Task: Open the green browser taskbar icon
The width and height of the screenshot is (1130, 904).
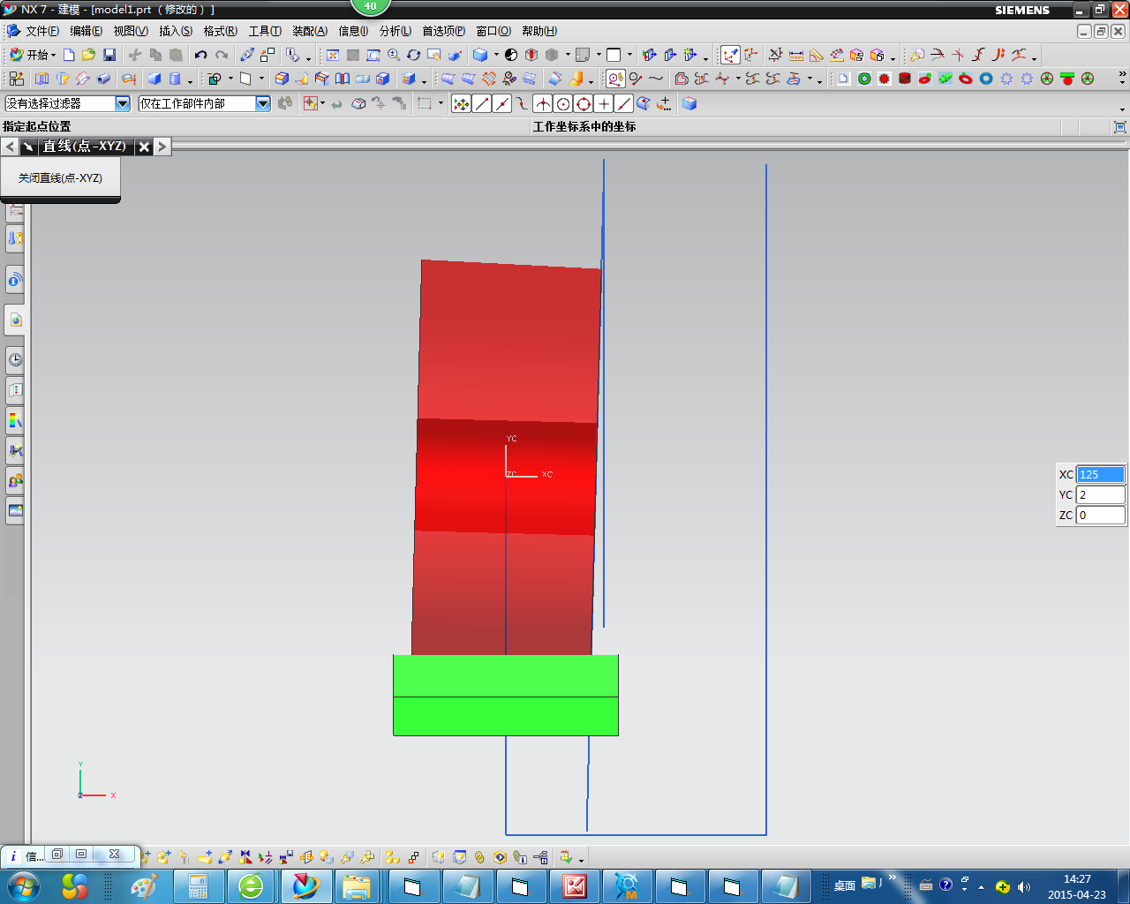Action: [x=252, y=885]
